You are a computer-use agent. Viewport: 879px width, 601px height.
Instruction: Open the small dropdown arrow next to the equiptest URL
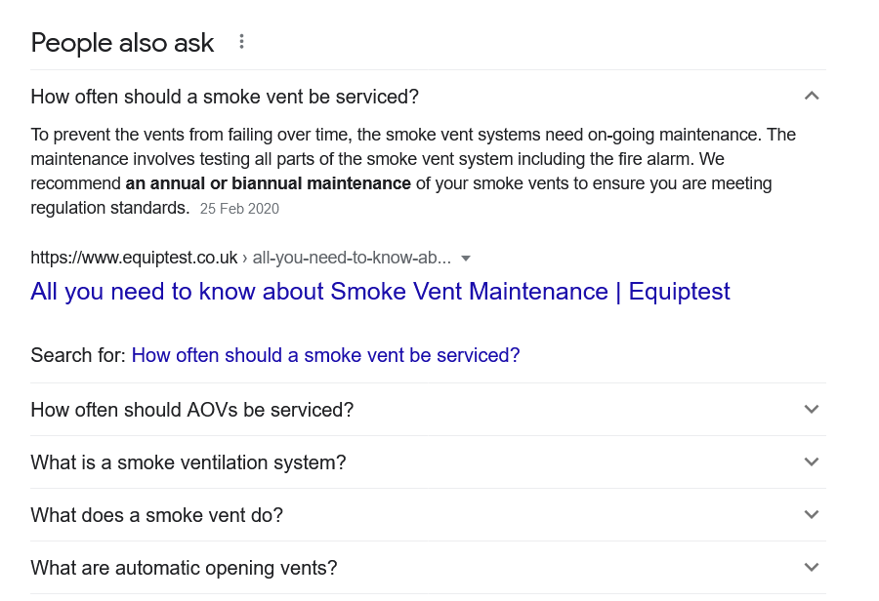click(465, 259)
